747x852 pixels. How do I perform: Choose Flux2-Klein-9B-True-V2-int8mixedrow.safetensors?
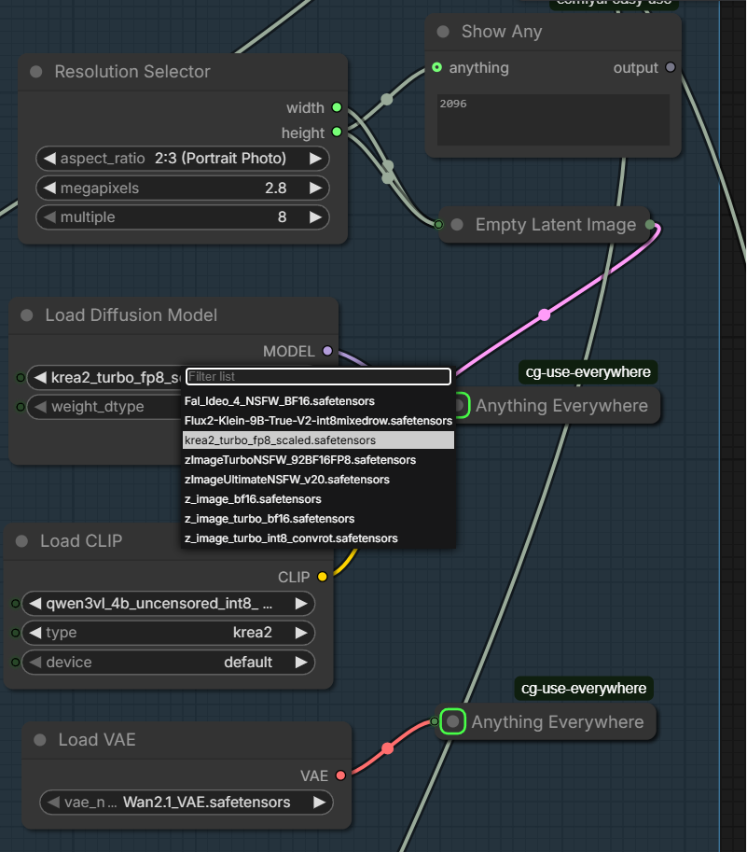(x=318, y=421)
